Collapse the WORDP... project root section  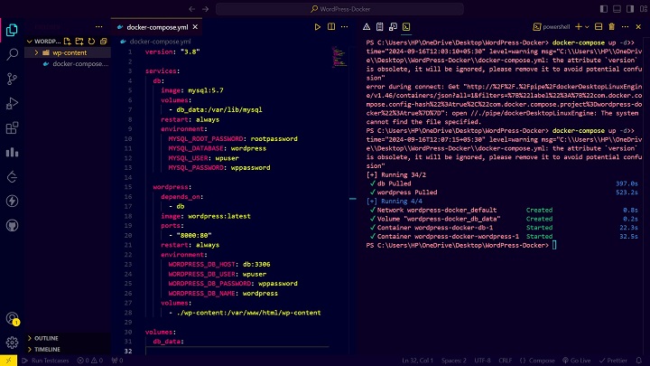(x=30, y=41)
